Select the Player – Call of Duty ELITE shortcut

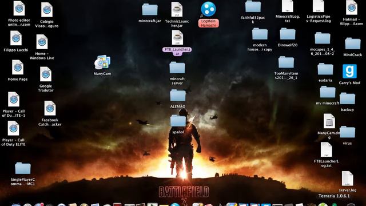click(x=13, y=128)
